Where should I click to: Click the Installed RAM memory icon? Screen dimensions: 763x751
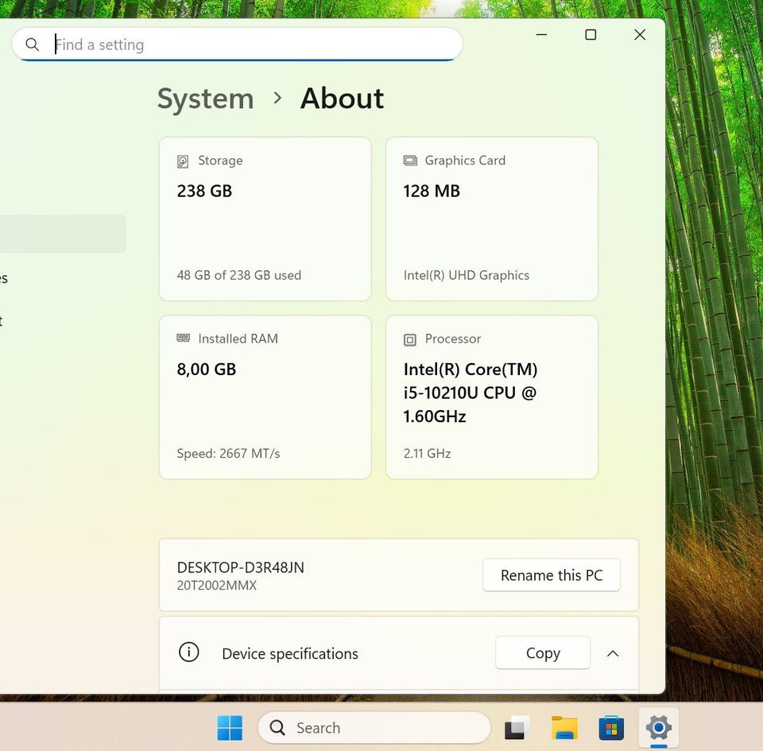click(184, 339)
